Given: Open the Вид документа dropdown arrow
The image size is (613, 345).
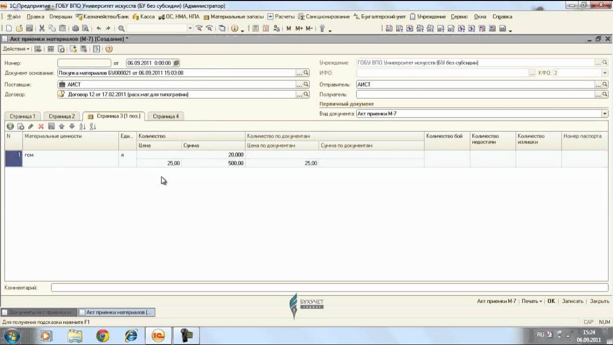Looking at the screenshot, I should click(x=605, y=114).
